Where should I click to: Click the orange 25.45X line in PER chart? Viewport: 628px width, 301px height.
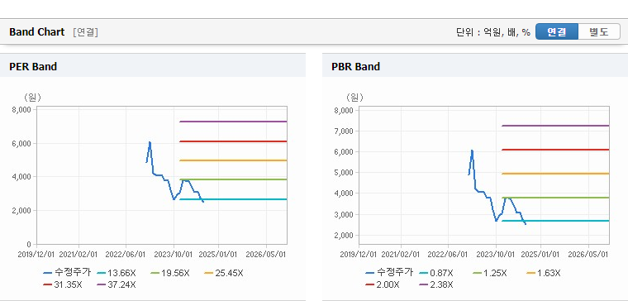(x=234, y=160)
